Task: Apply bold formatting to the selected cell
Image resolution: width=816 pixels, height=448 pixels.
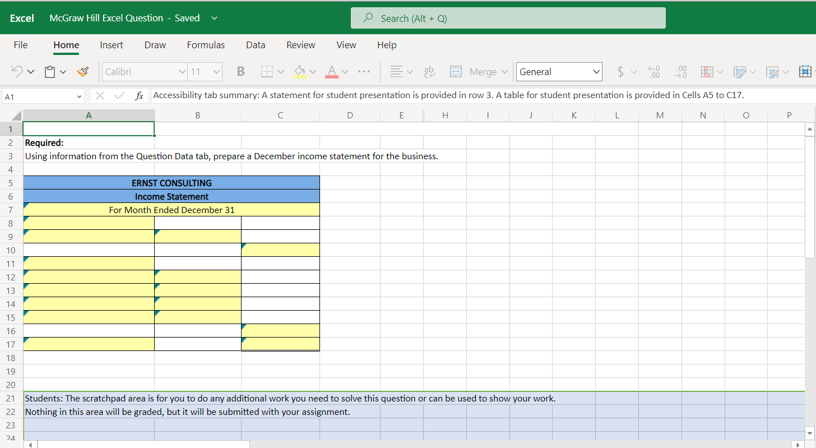Action: [240, 72]
